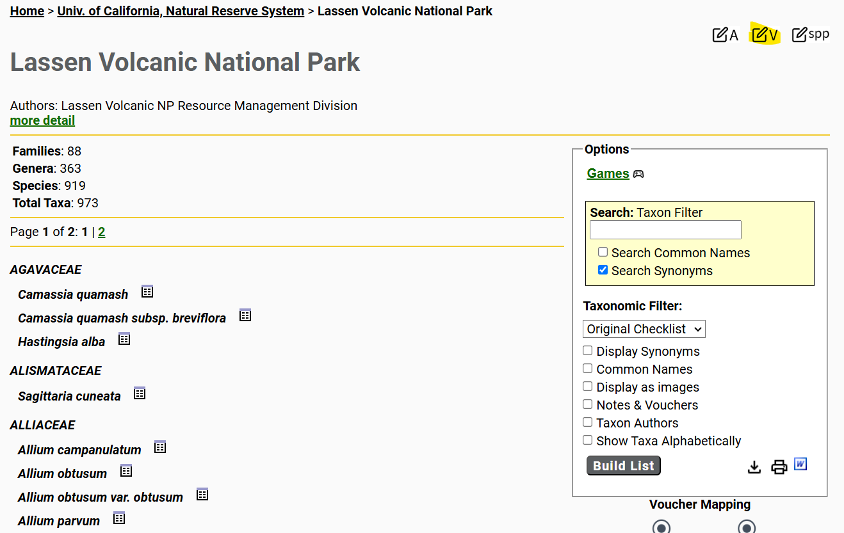Open the game controller icon next to Games

click(x=638, y=174)
